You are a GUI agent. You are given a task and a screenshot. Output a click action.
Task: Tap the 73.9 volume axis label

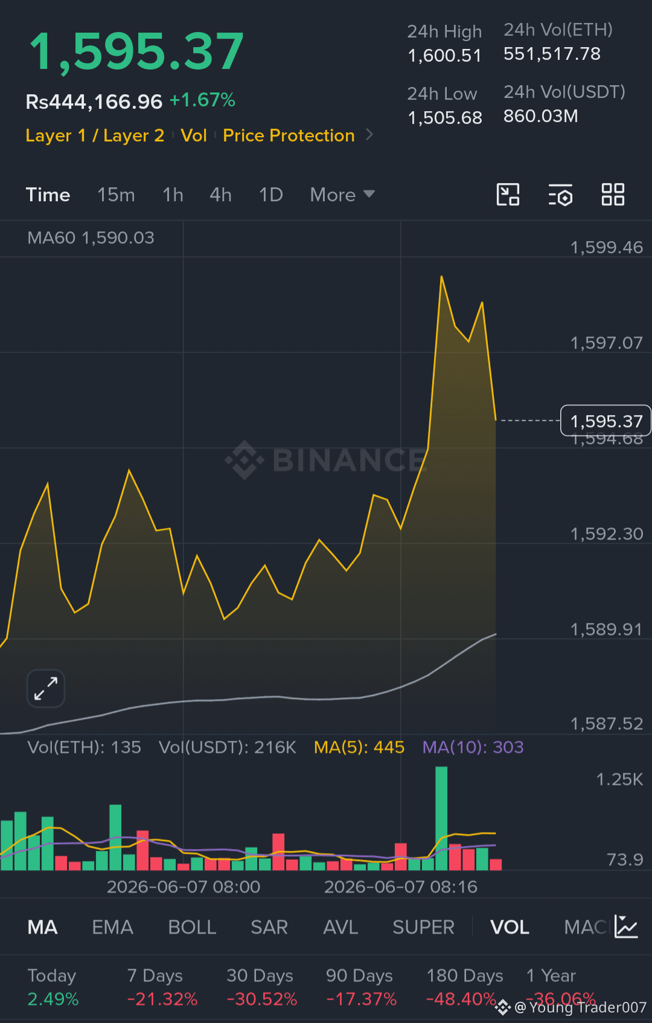click(625, 859)
